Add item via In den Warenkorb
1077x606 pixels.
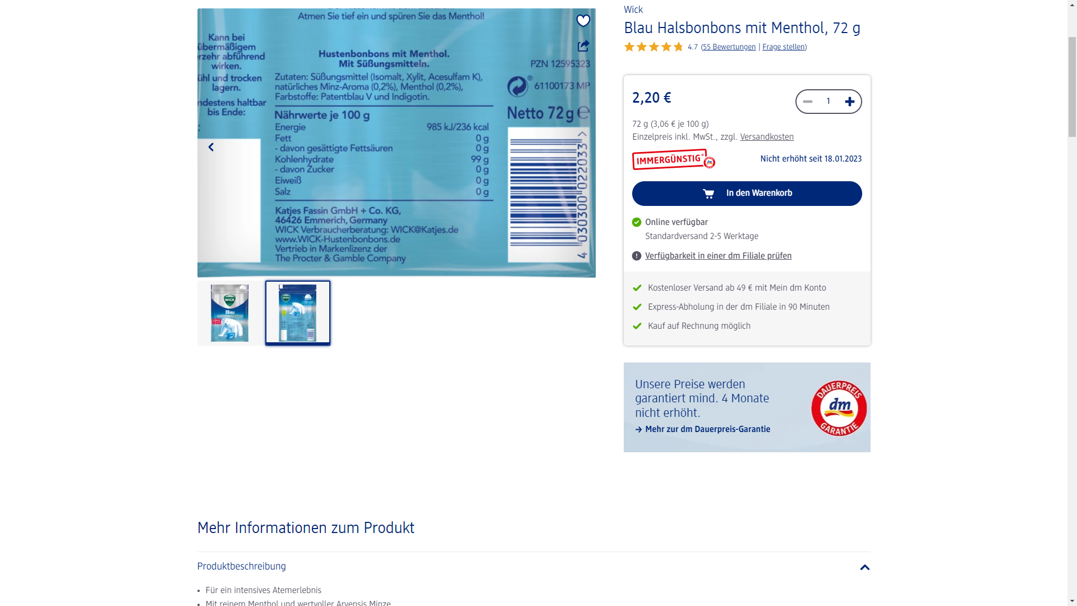point(747,194)
